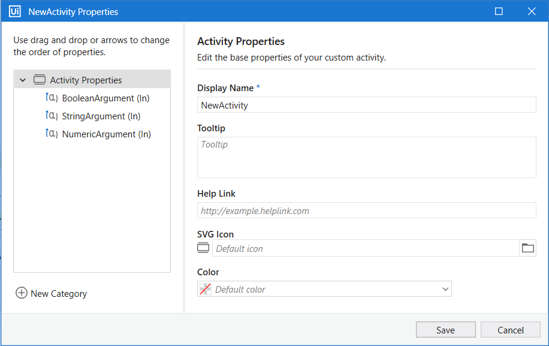The width and height of the screenshot is (549, 346).
Task: Add a New Category
Action: (x=59, y=294)
